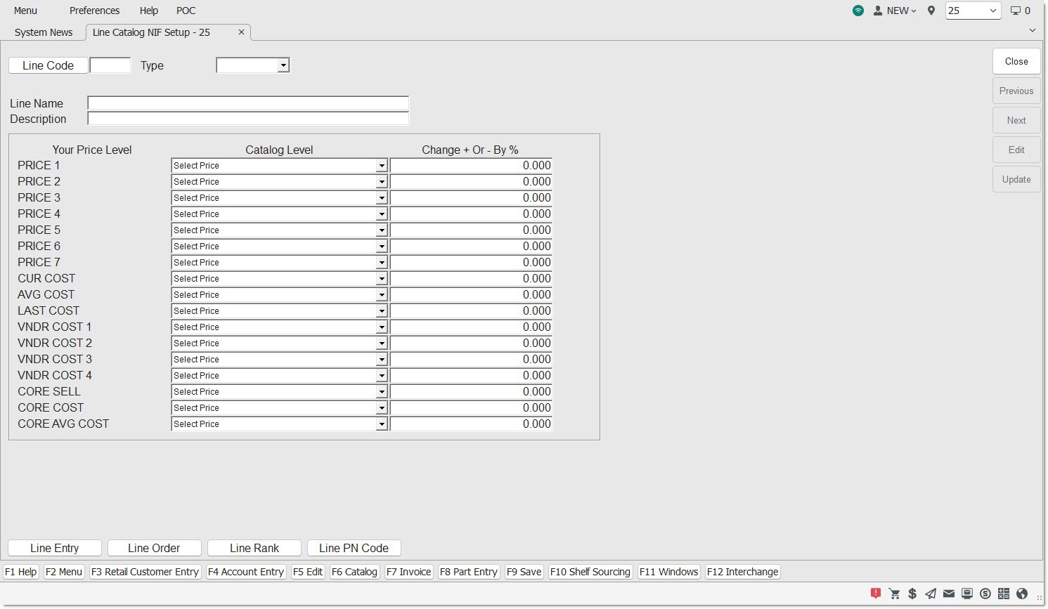
Task: Click the Line Entry button
Action: coord(55,548)
